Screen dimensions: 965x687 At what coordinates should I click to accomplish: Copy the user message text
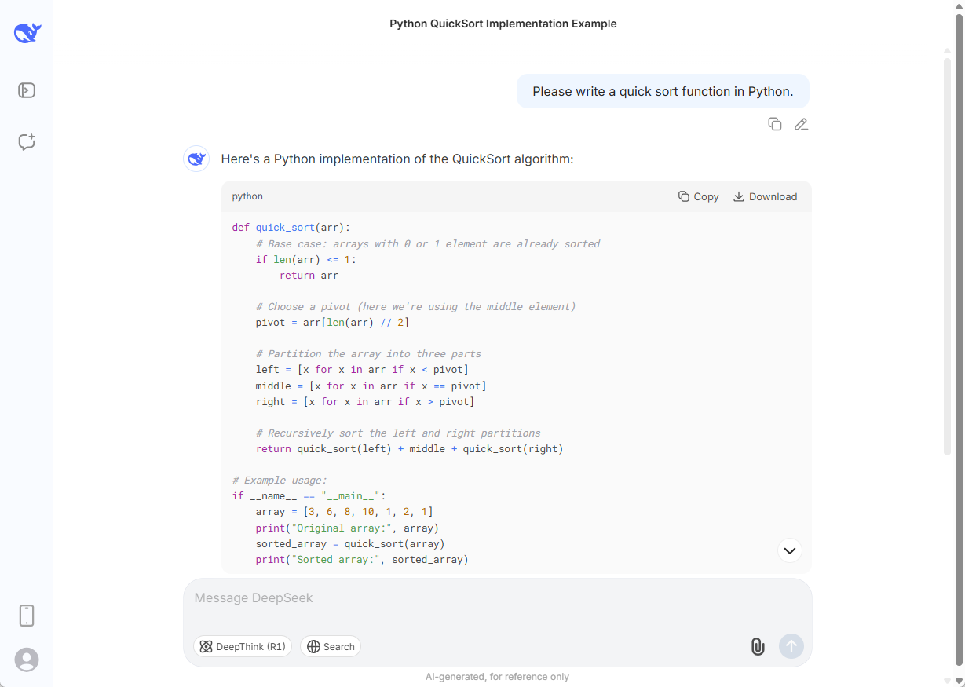tap(775, 124)
